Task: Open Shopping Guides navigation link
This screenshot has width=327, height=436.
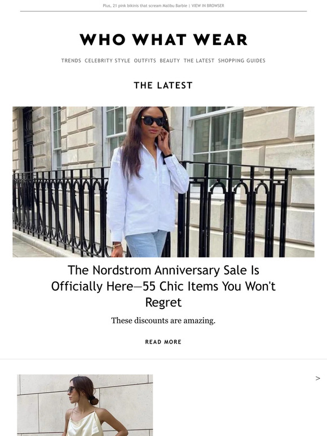Action: coord(242,61)
